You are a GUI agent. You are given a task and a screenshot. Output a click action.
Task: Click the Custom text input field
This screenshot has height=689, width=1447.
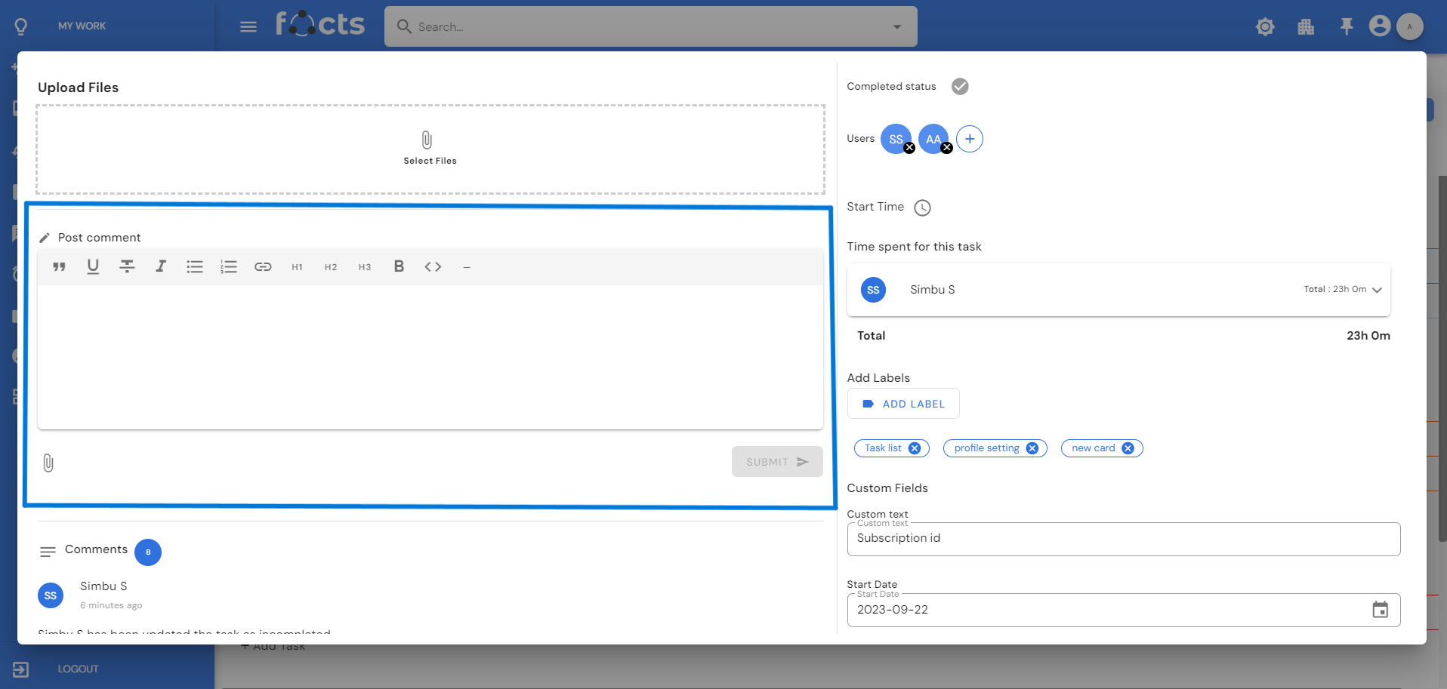pos(1123,539)
